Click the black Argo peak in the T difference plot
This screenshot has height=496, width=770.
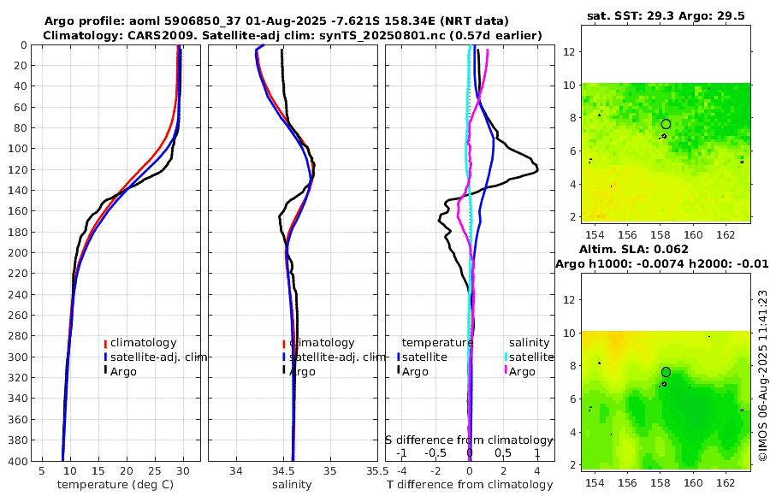536,170
